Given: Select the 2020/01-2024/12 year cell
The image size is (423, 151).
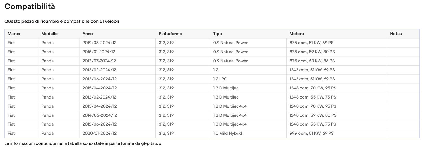Looking at the screenshot, I should [x=100, y=134].
